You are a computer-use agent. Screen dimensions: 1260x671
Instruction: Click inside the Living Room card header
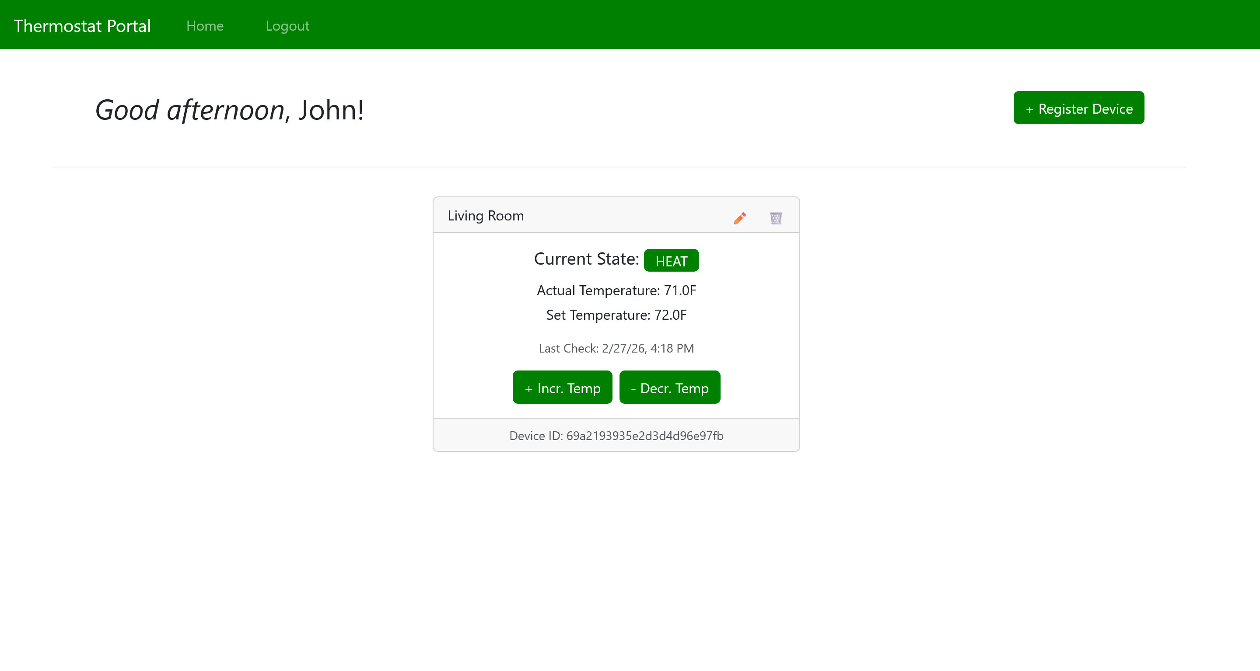[587, 215]
